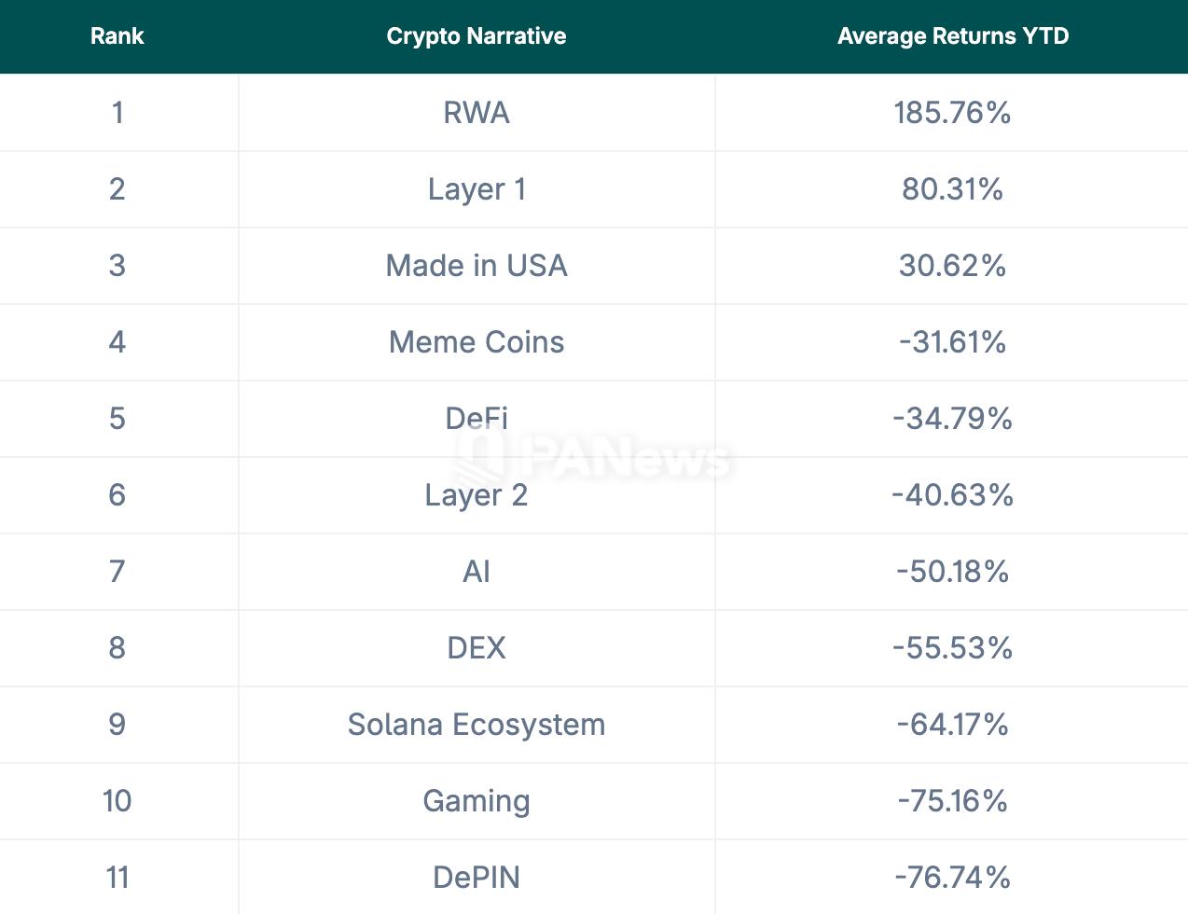
Task: Select the 80.31% return value
Action: (x=952, y=189)
